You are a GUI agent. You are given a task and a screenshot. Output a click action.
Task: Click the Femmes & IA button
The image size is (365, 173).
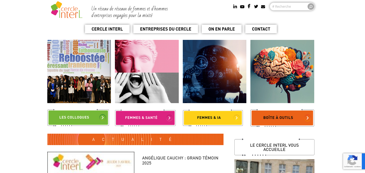[213, 118]
